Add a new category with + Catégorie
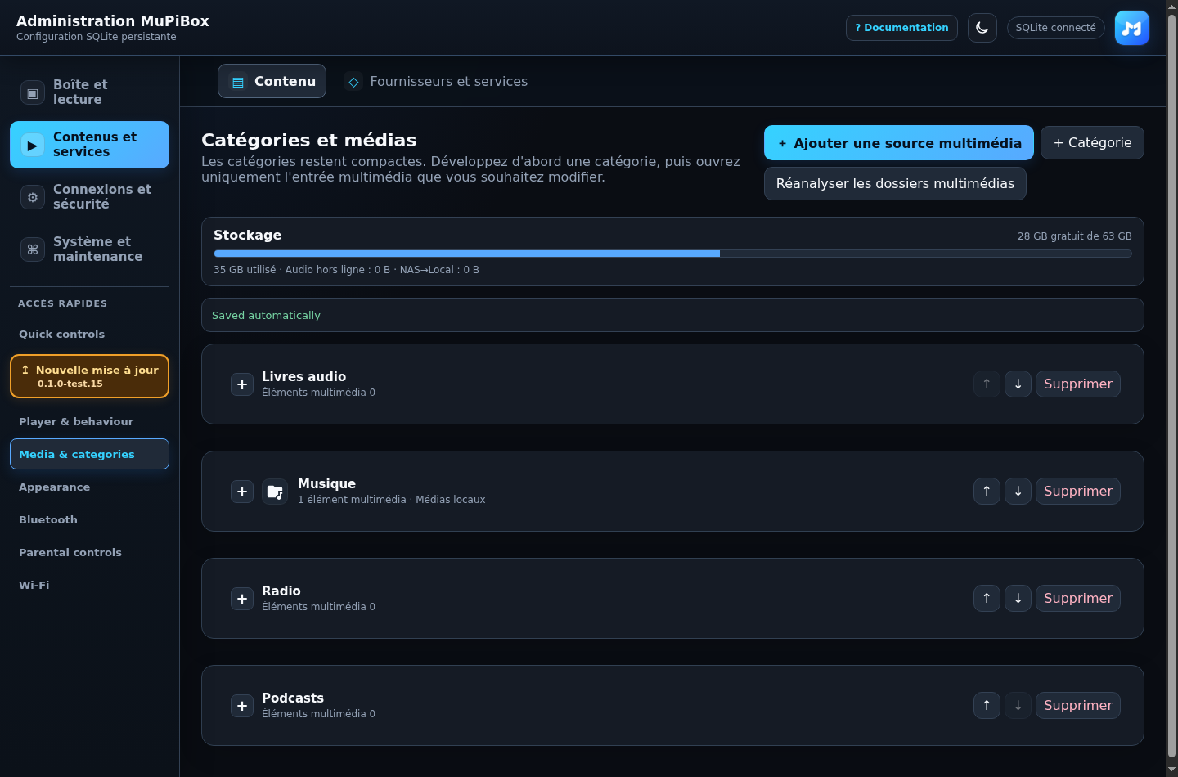Viewport: 1178px width, 777px height. 1092,143
